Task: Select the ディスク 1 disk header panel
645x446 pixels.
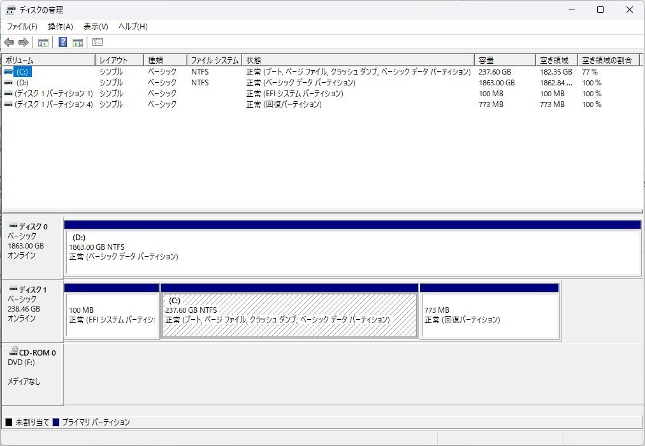Action: coord(33,311)
